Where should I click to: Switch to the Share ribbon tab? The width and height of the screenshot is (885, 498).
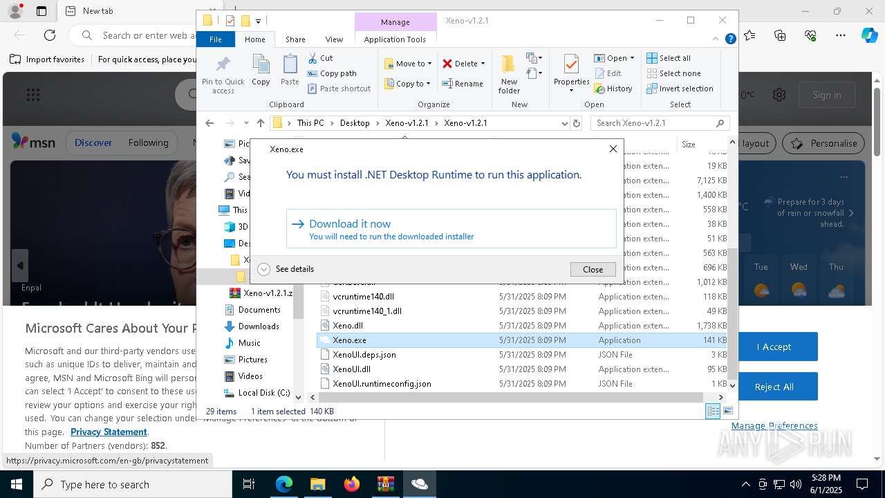(x=295, y=39)
